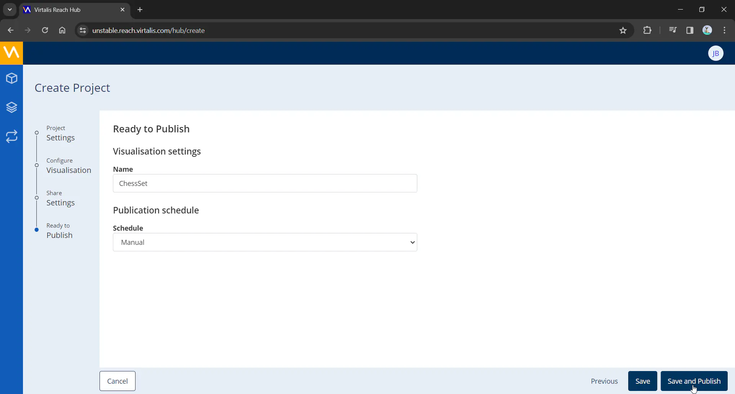Bookmark this page with star icon
The width and height of the screenshot is (735, 394).
[623, 30]
